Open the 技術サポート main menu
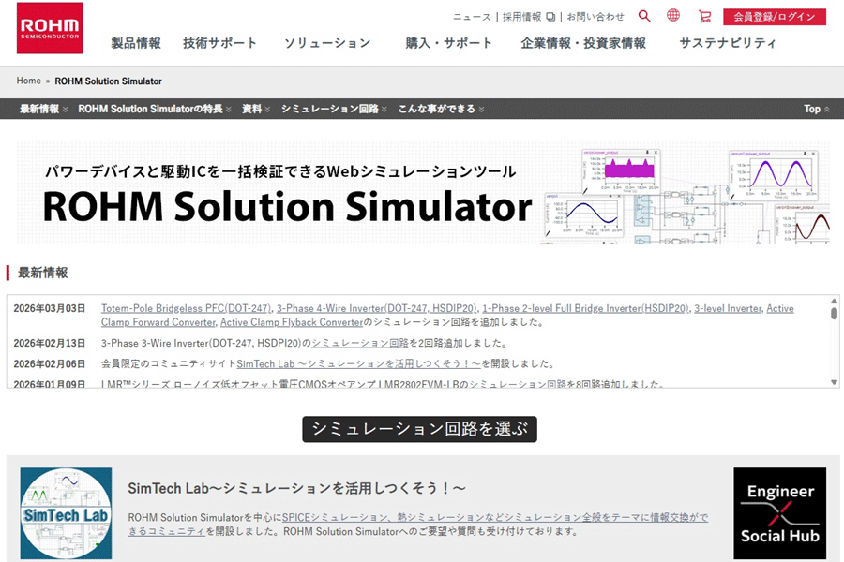Image resolution: width=844 pixels, height=562 pixels. (219, 43)
